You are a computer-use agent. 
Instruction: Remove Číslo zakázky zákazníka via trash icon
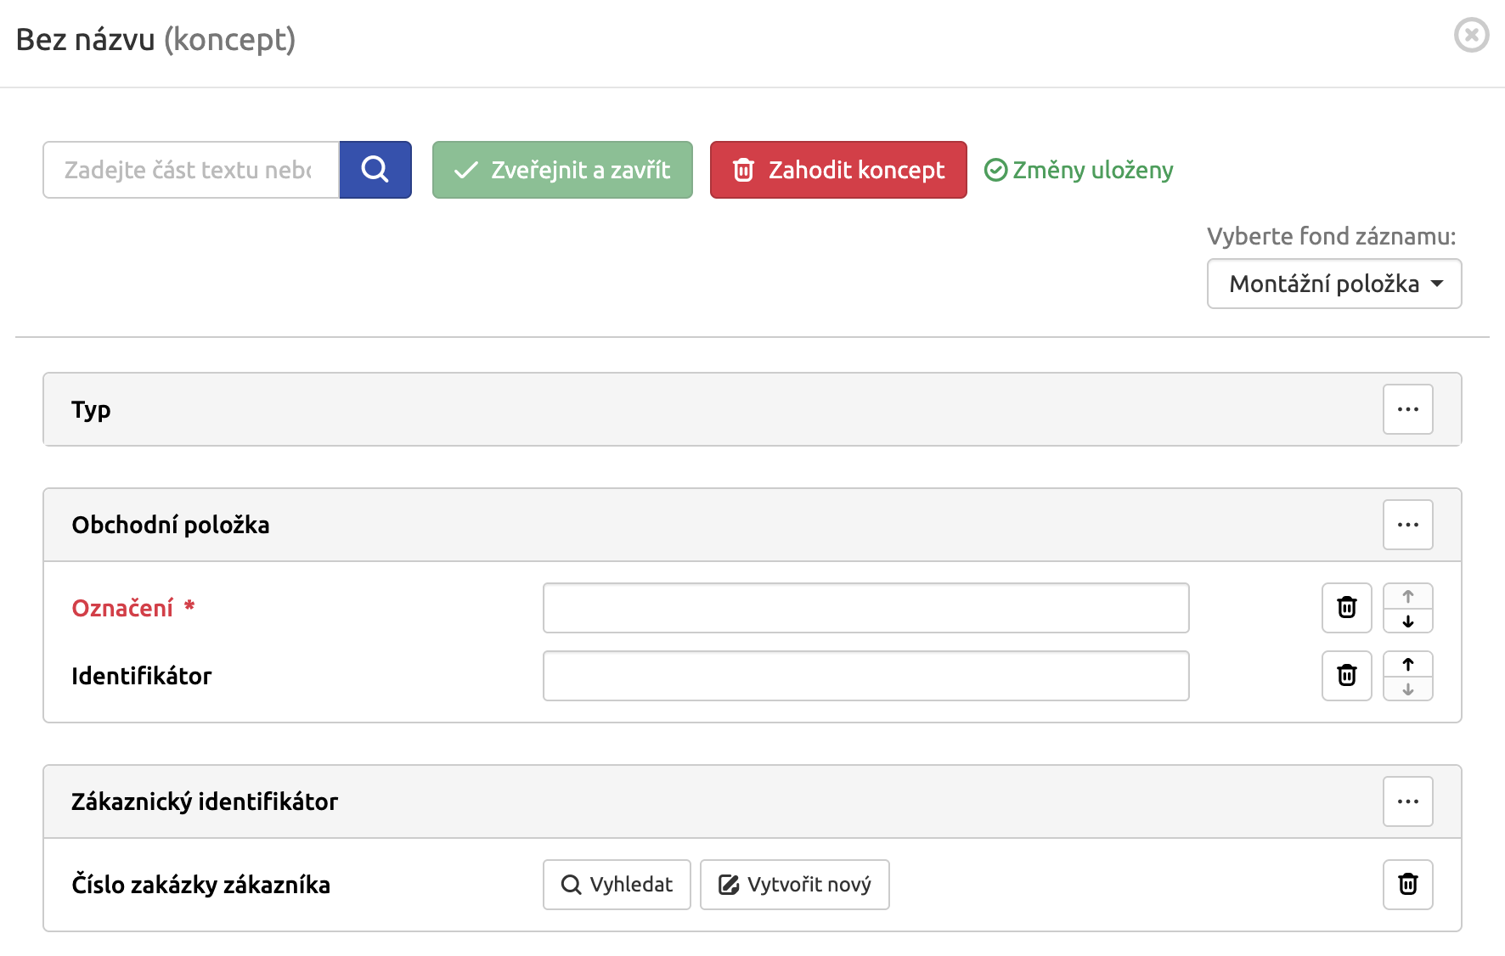coord(1407,885)
